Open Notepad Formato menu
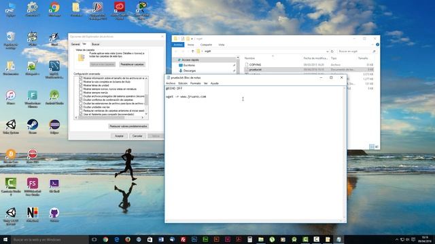Image resolution: width=435 pixels, height=244 pixels. pos(195,83)
